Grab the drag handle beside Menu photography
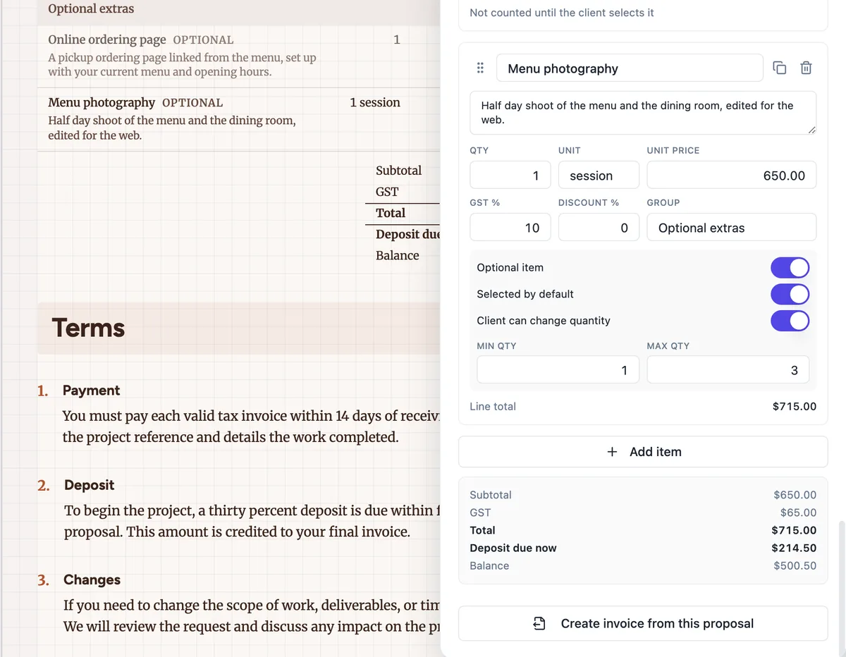This screenshot has width=846, height=657. point(480,68)
